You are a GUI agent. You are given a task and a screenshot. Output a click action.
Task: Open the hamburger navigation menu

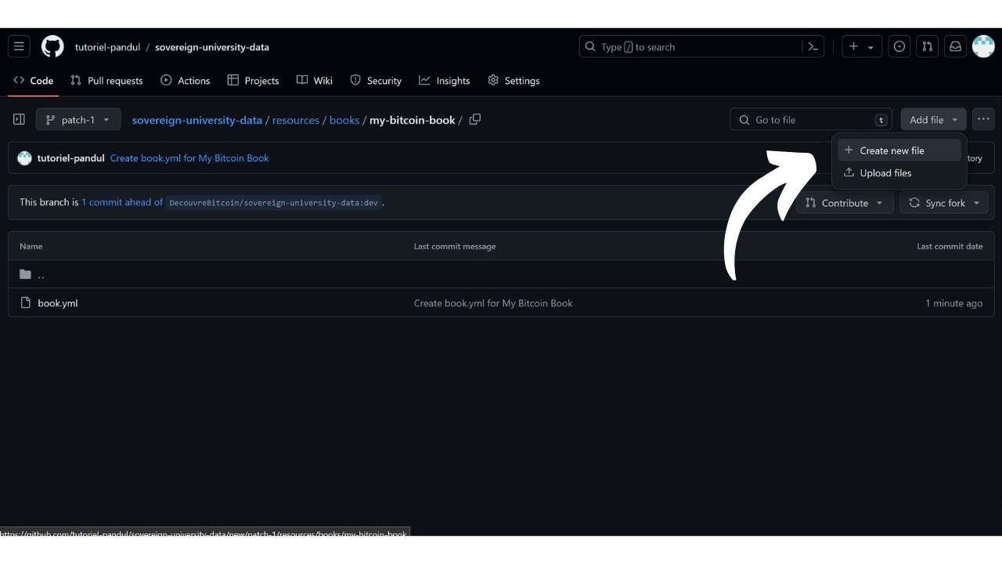(20, 47)
